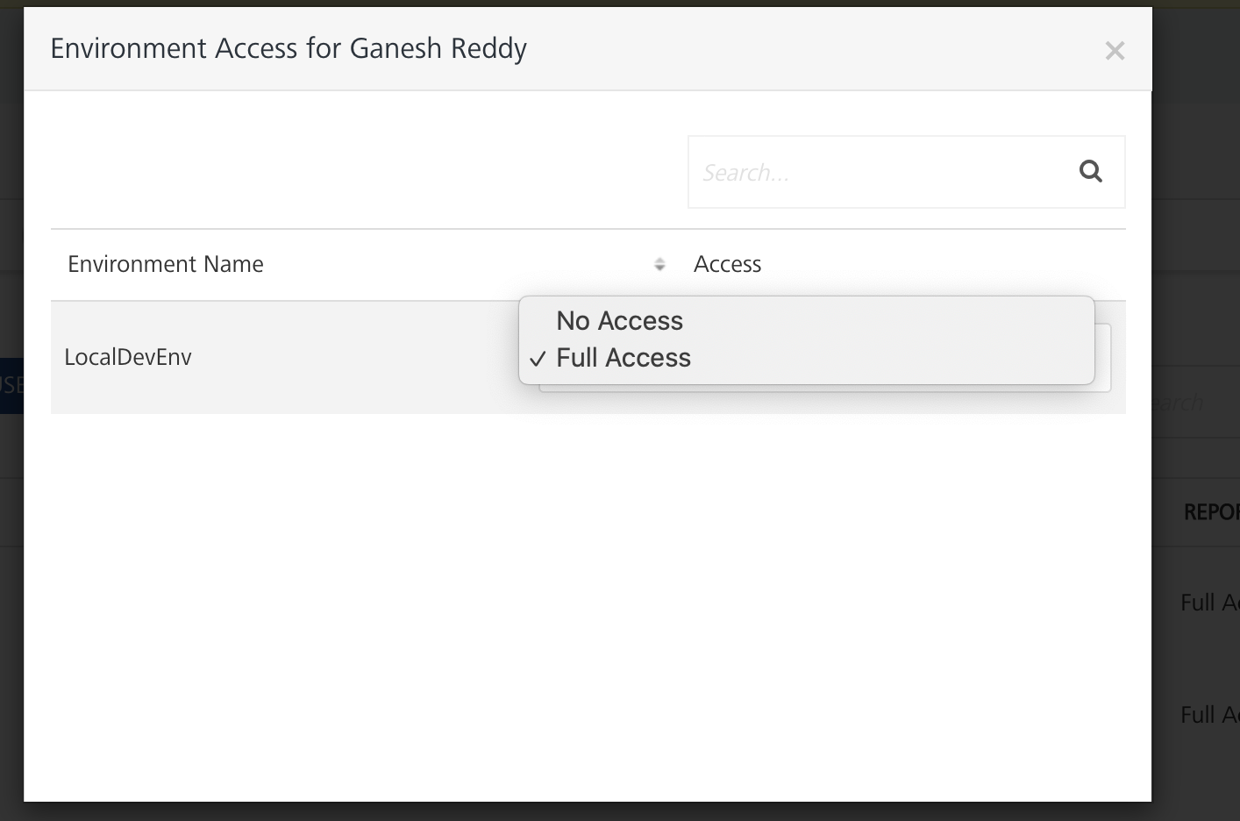Sort by the Environment Name column header
This screenshot has width=1240, height=821.
point(166,264)
